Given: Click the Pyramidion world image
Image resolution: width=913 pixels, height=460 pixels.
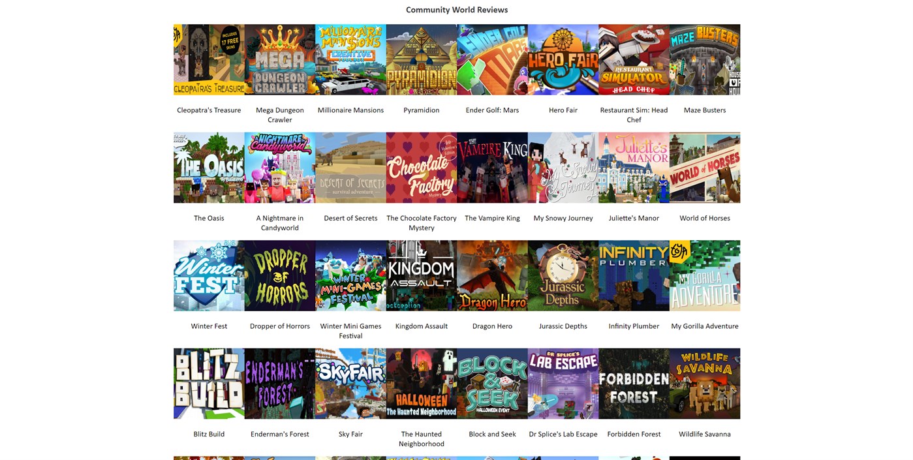Looking at the screenshot, I should [x=422, y=59].
